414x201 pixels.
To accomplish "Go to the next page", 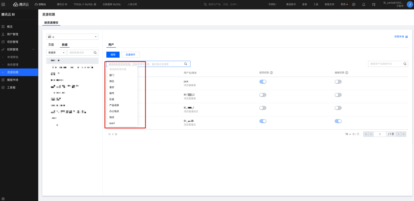I will click(398, 134).
